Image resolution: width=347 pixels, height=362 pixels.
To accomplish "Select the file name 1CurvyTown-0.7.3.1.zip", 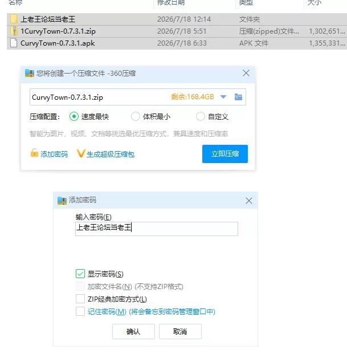I will click(58, 31).
